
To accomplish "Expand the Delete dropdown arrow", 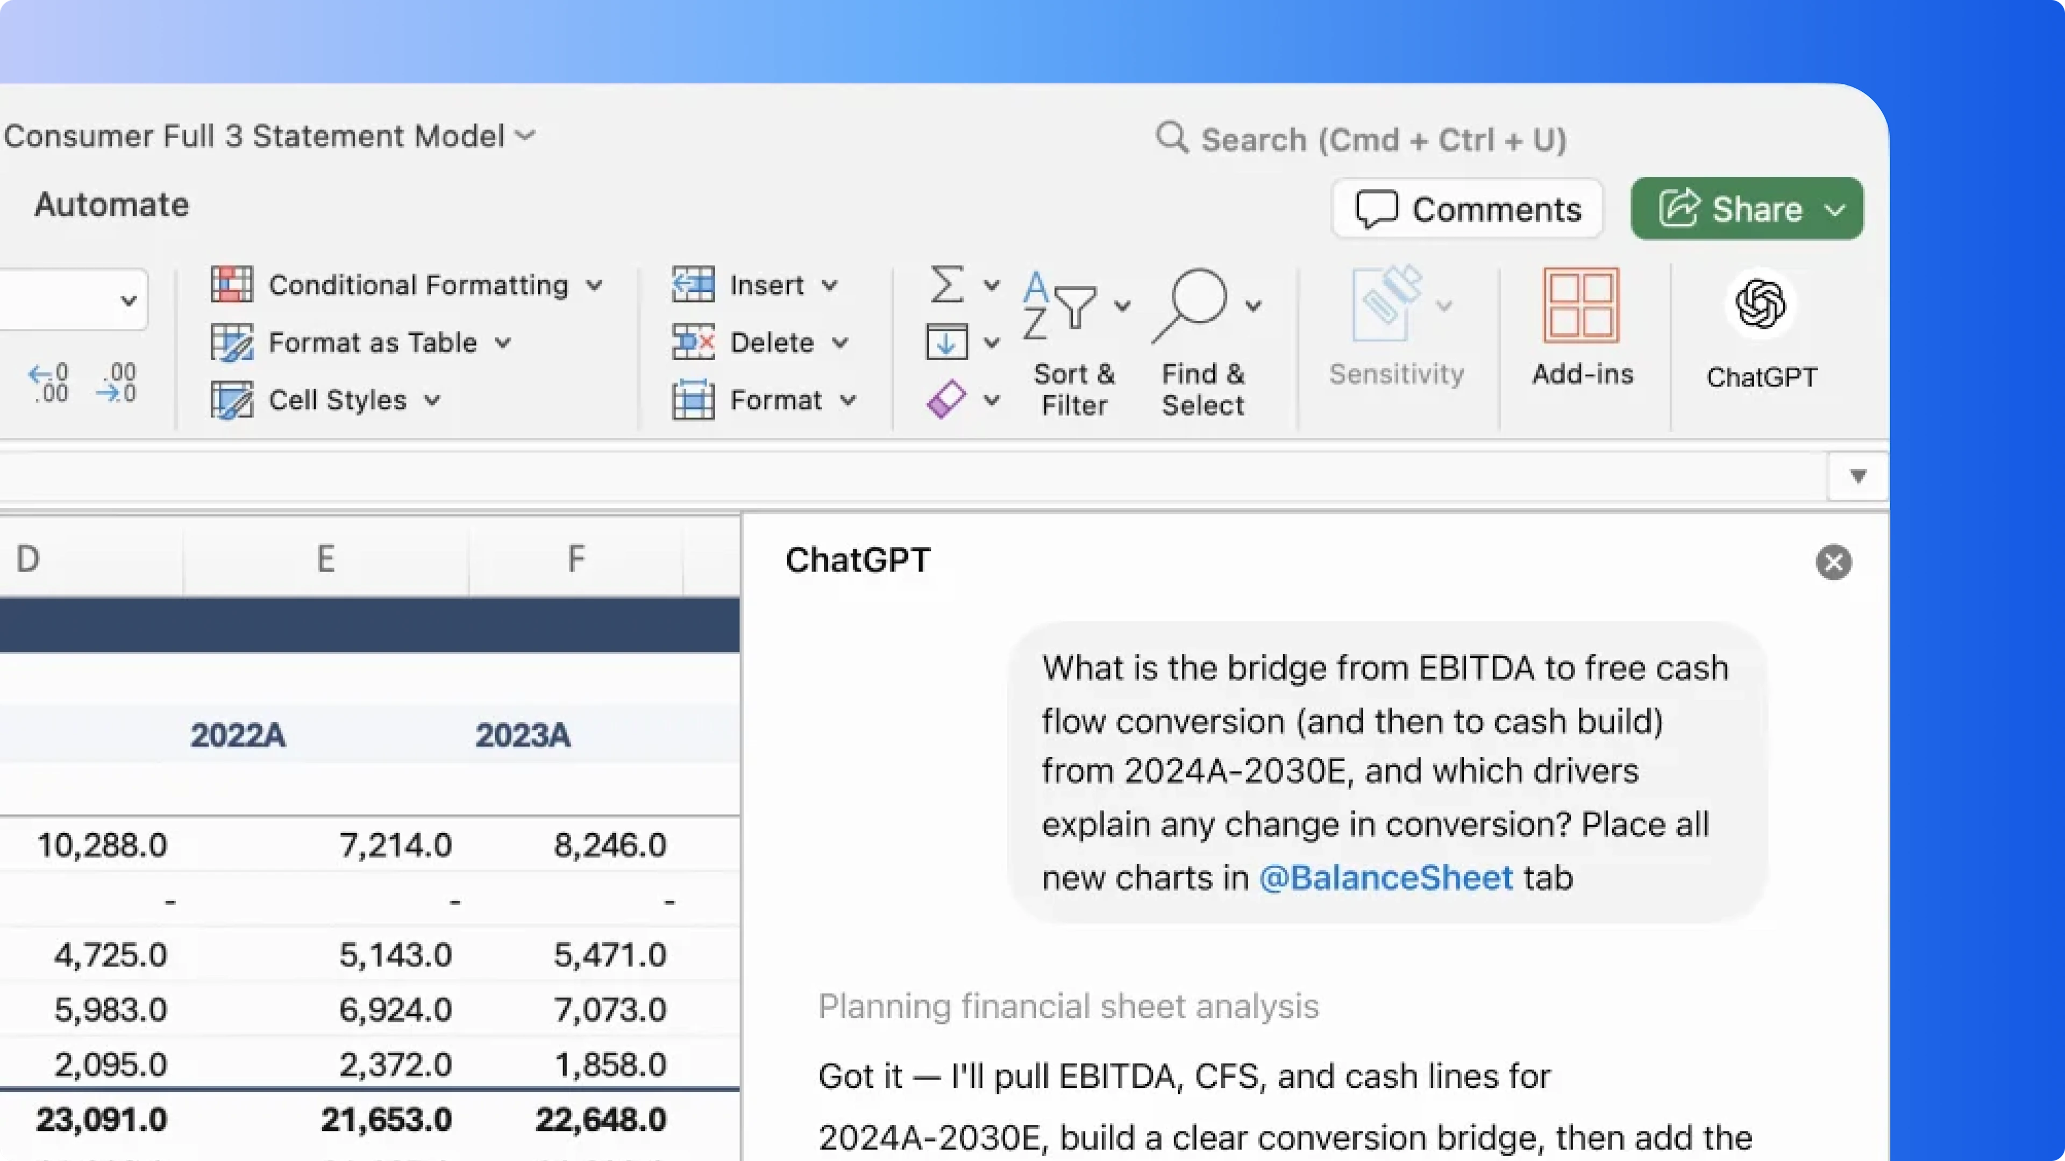I will click(x=840, y=343).
